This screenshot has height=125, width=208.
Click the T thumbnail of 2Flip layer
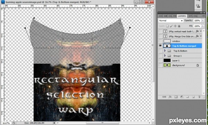pos(165,31)
